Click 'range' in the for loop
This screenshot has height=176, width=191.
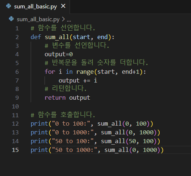click(x=85, y=72)
